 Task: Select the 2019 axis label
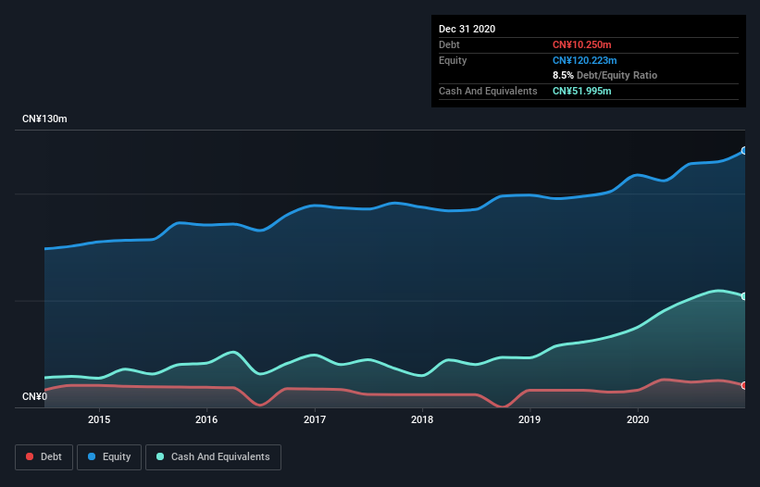click(530, 419)
